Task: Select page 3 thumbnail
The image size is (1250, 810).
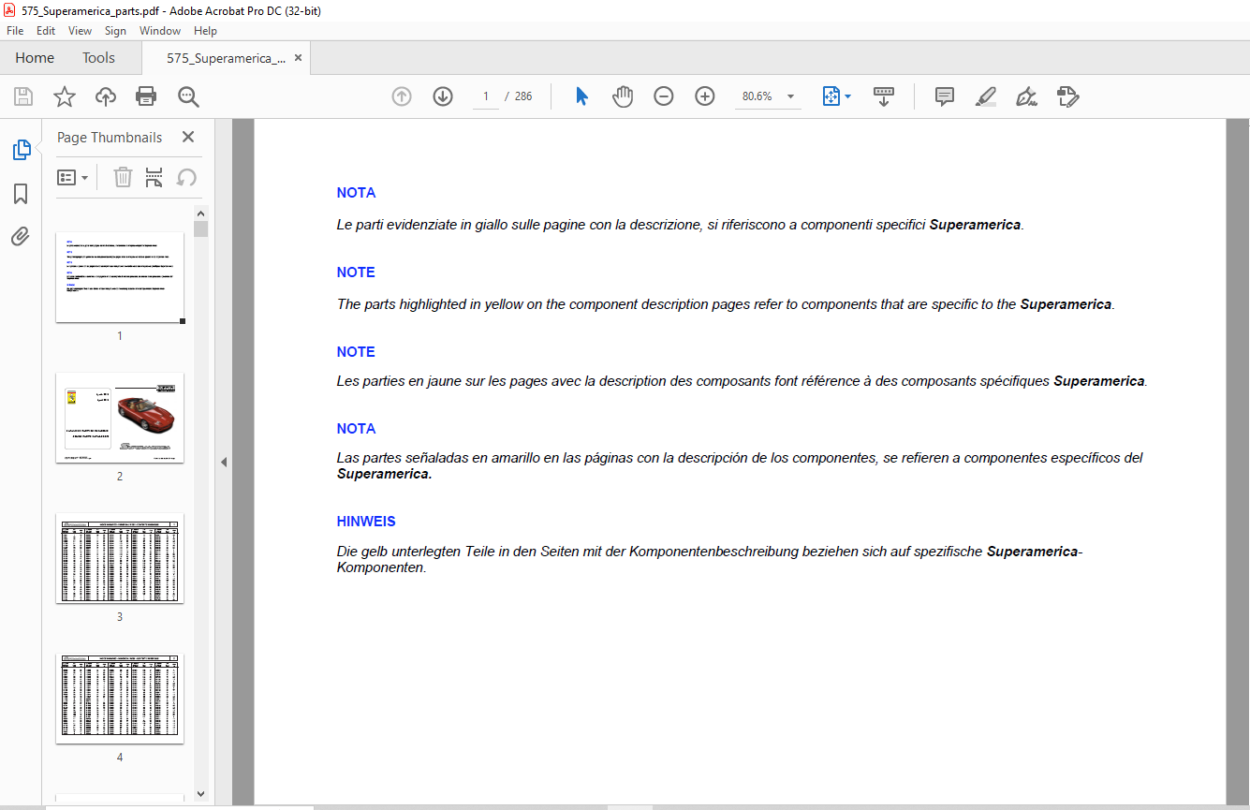Action: 120,559
